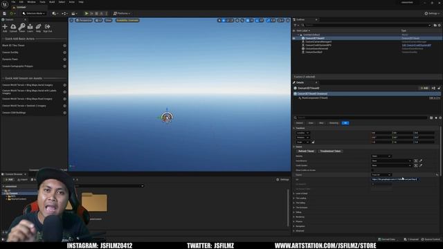
Task: Open the Source From Url dropdown
Action: 381,175
